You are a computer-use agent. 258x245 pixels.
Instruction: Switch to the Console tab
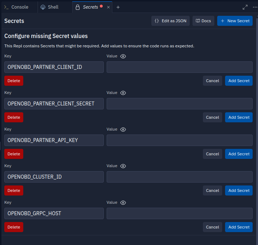click(x=16, y=7)
